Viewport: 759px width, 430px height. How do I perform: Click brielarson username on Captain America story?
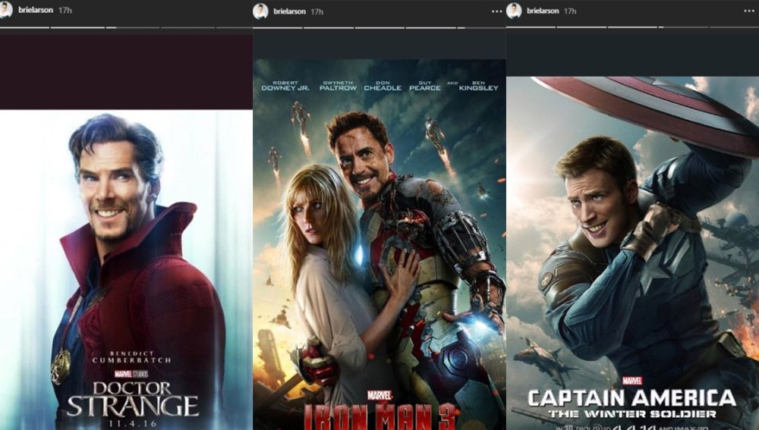(x=543, y=11)
